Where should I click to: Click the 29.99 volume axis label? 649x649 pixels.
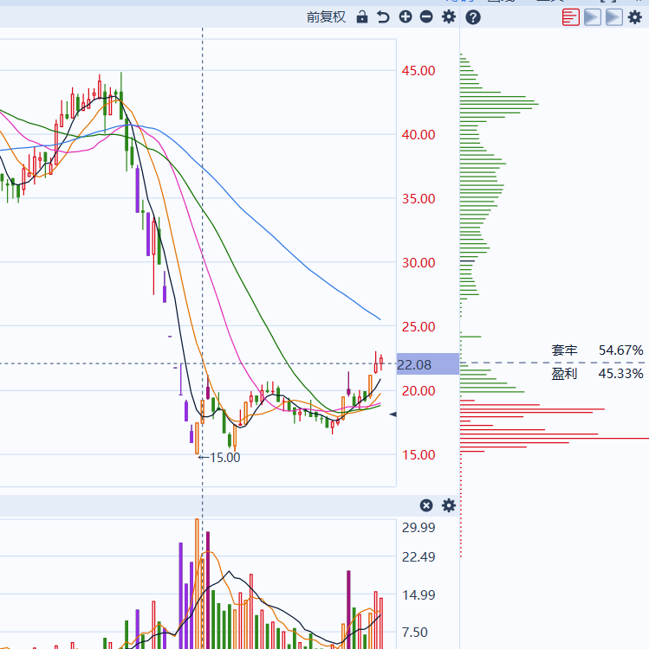[419, 528]
